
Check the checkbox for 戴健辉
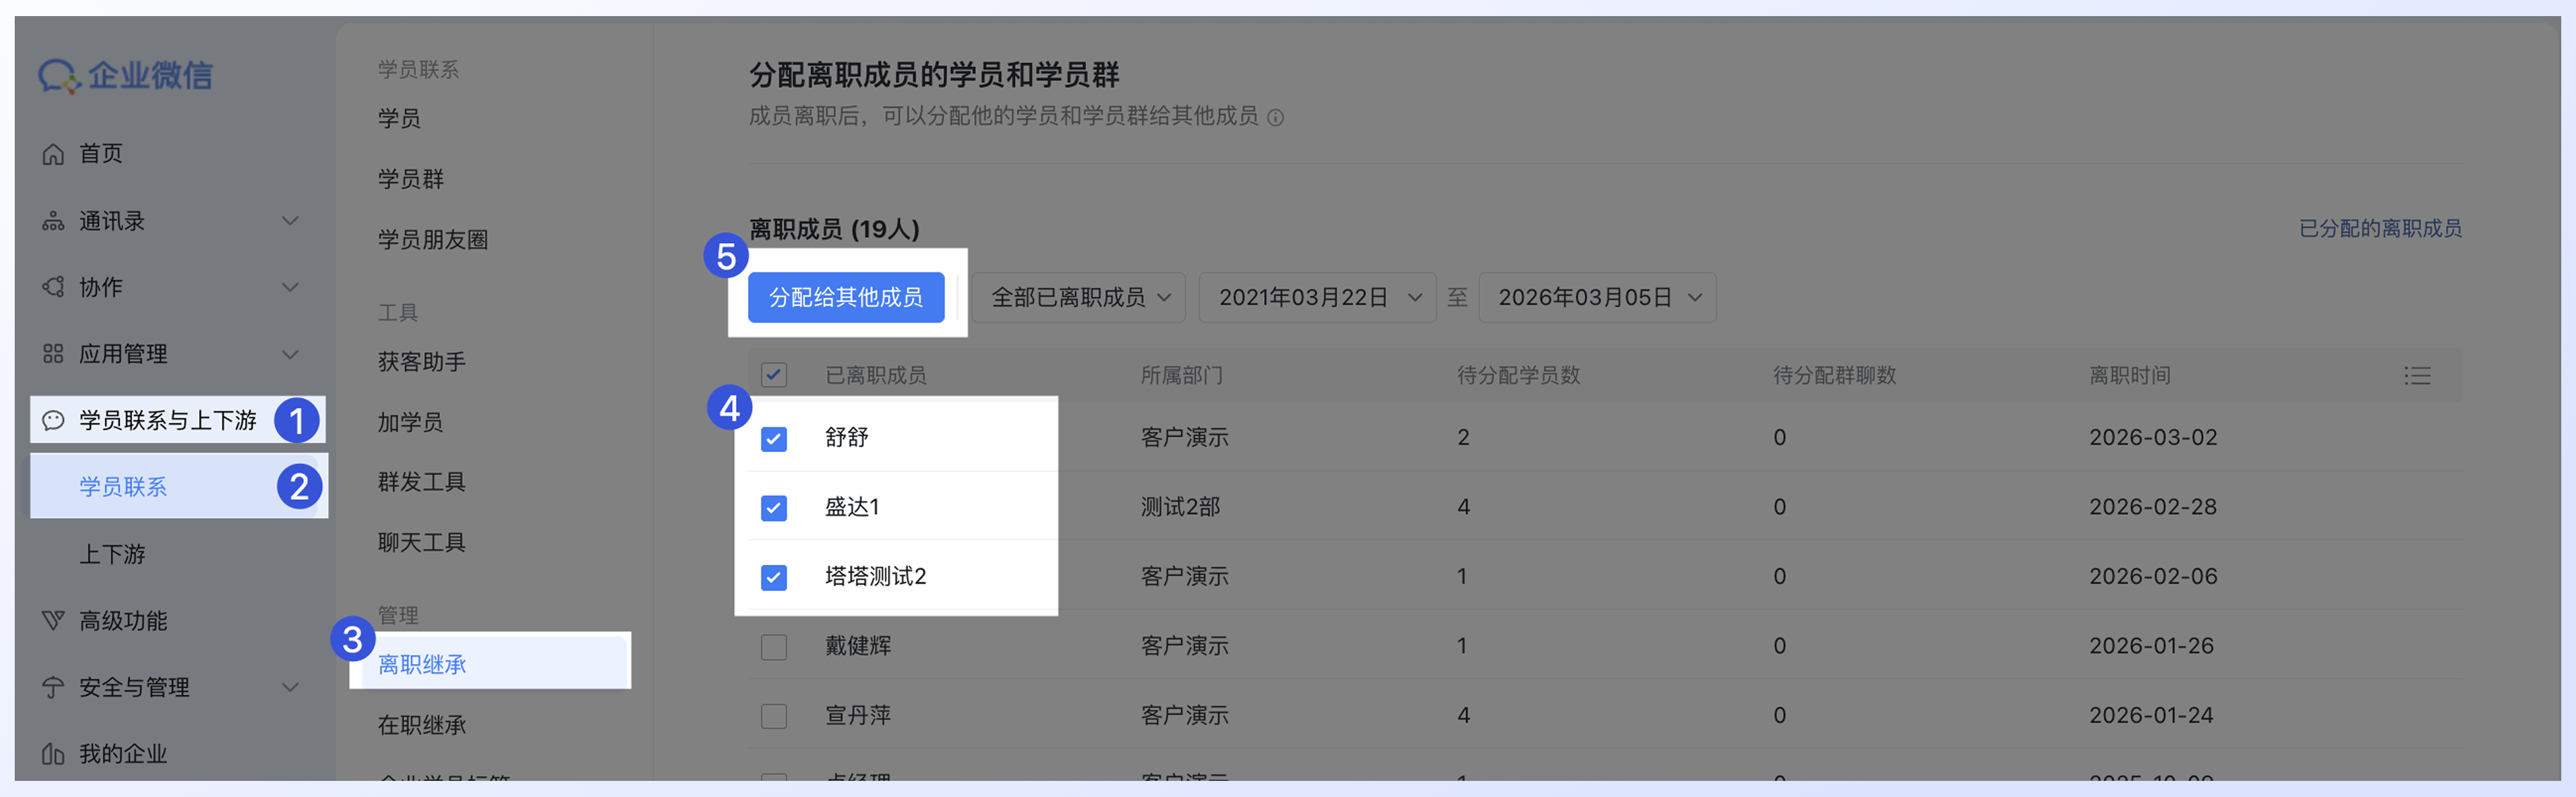(773, 647)
